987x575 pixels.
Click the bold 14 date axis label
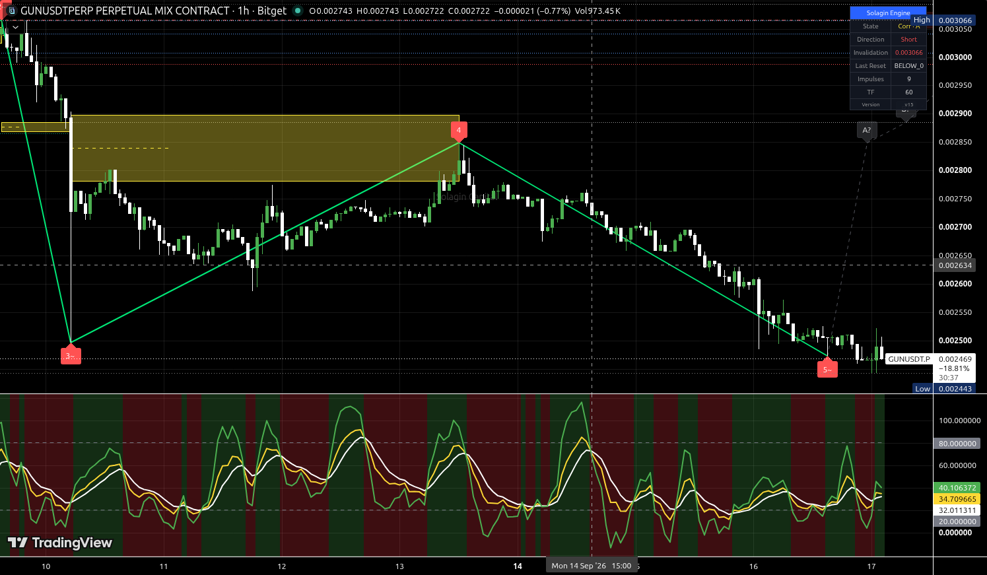point(518,566)
